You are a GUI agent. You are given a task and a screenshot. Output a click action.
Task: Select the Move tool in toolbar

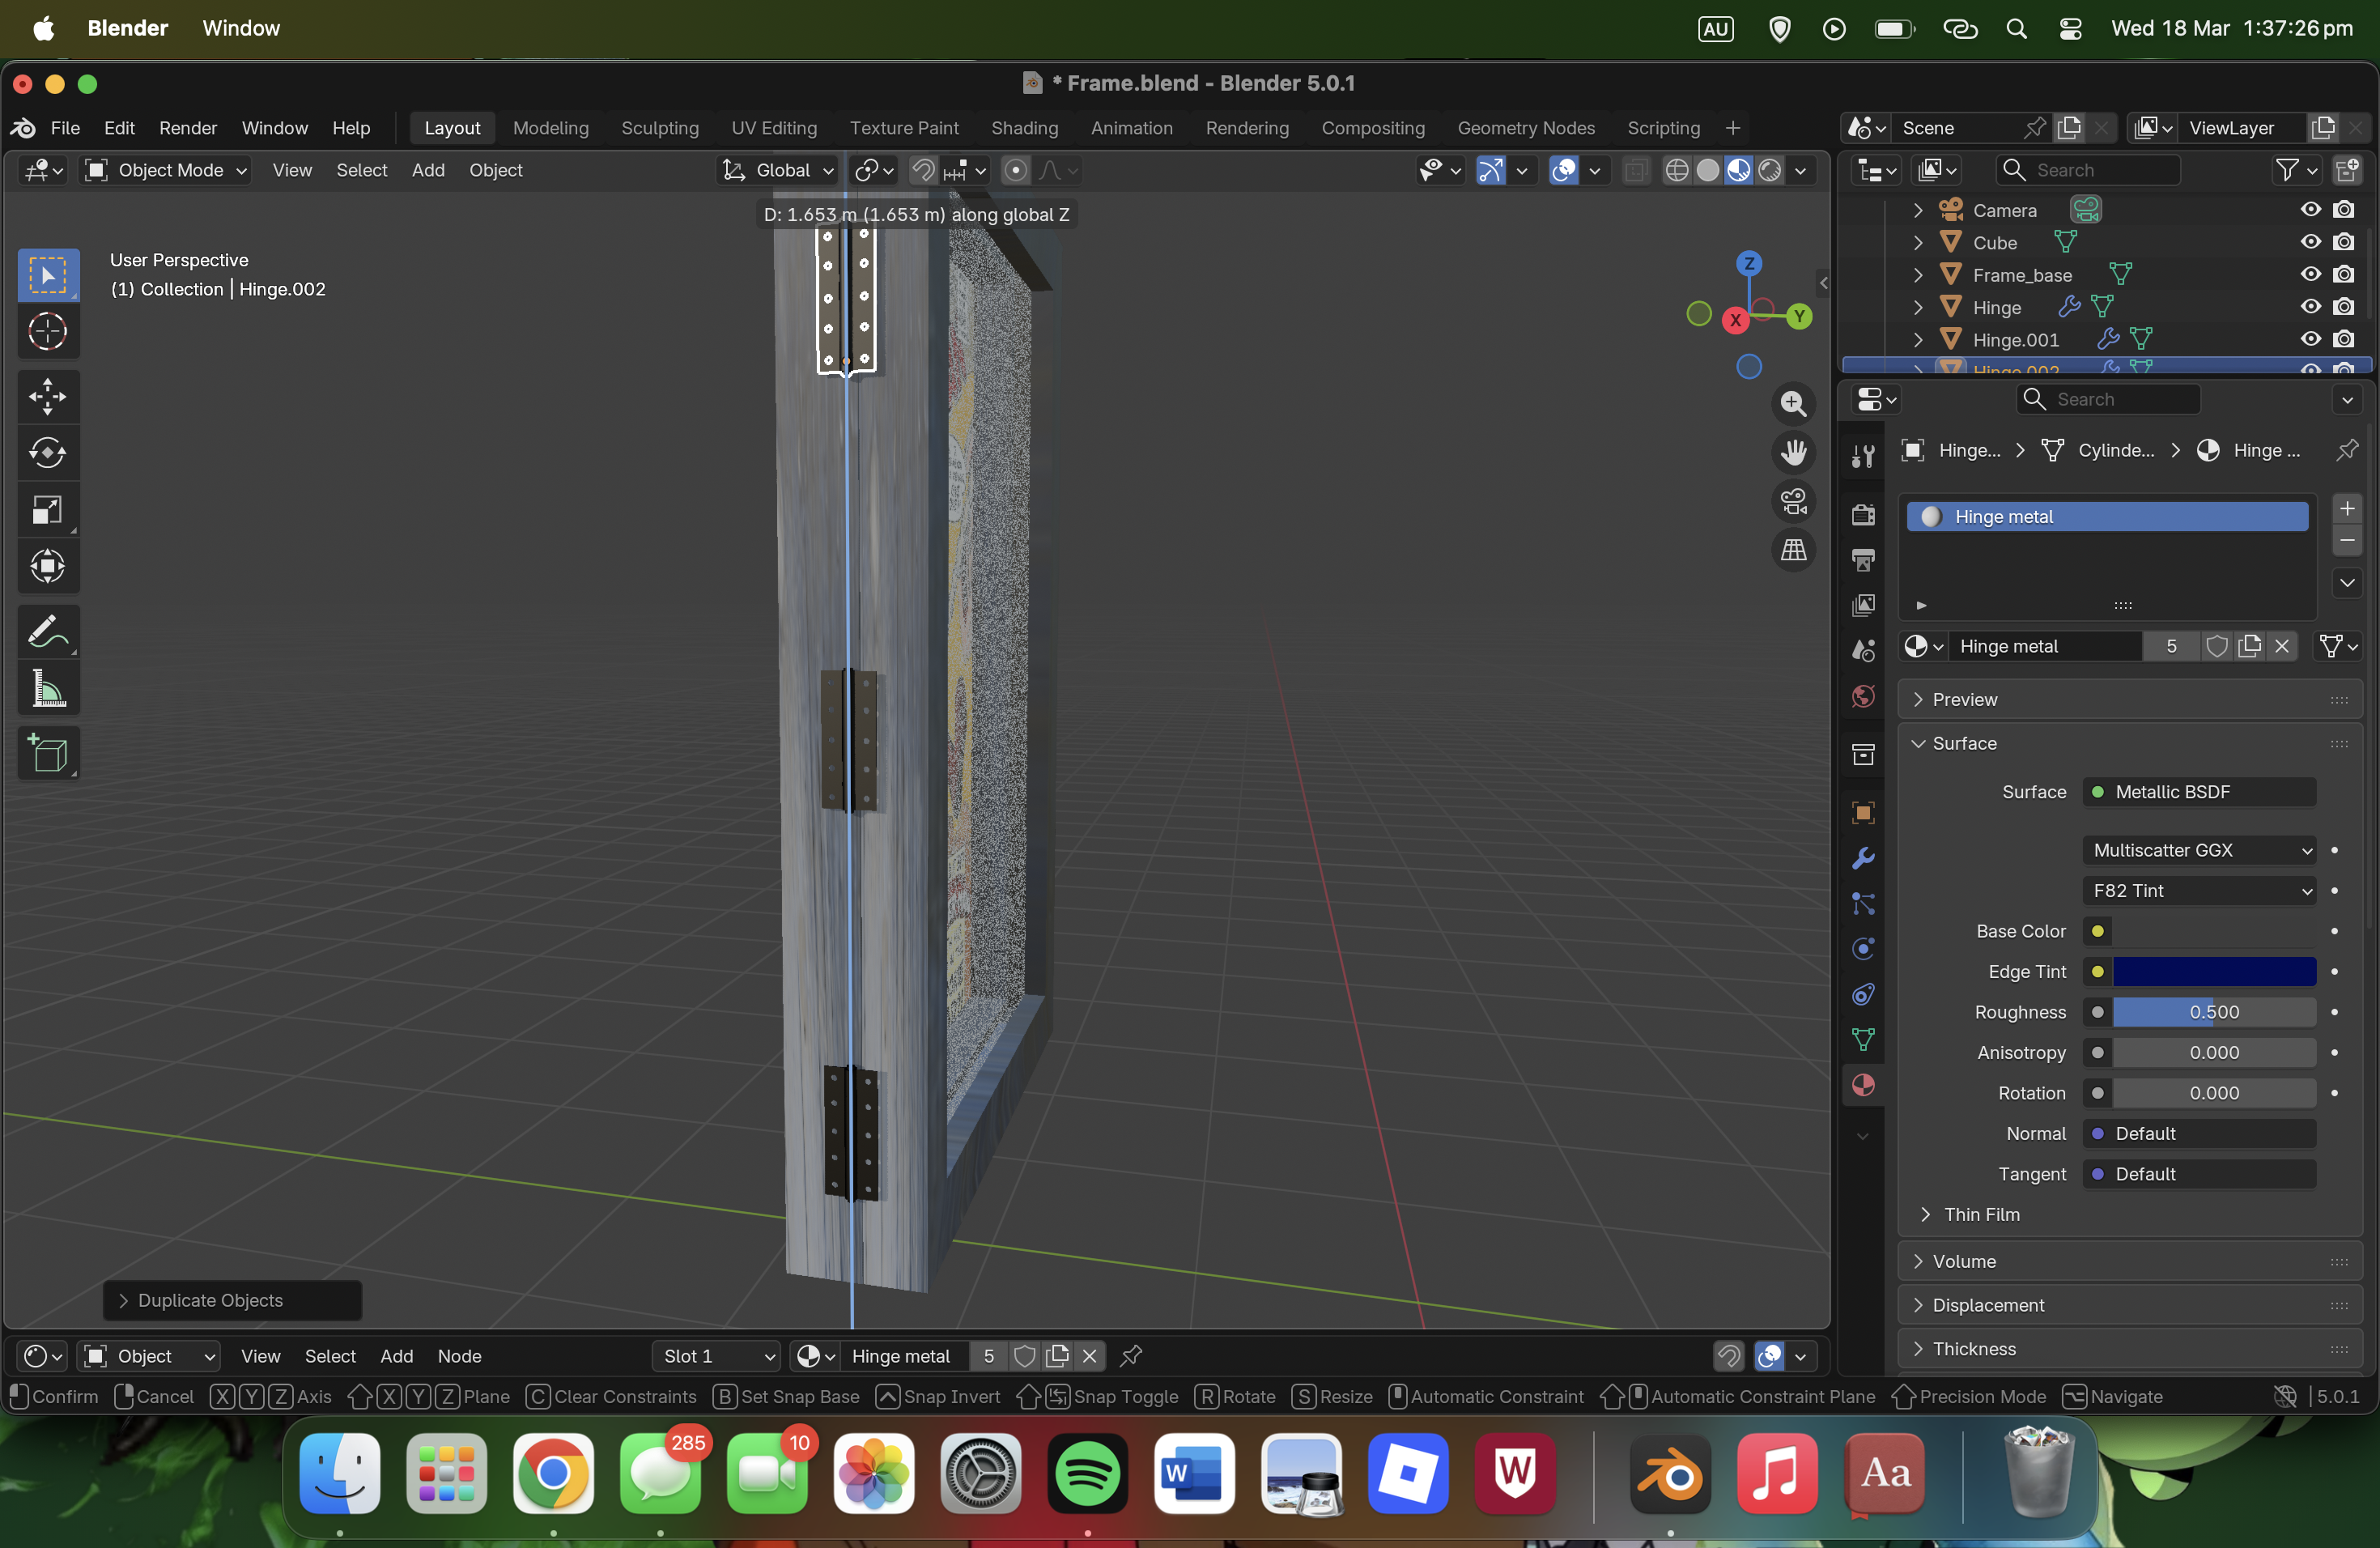point(47,396)
